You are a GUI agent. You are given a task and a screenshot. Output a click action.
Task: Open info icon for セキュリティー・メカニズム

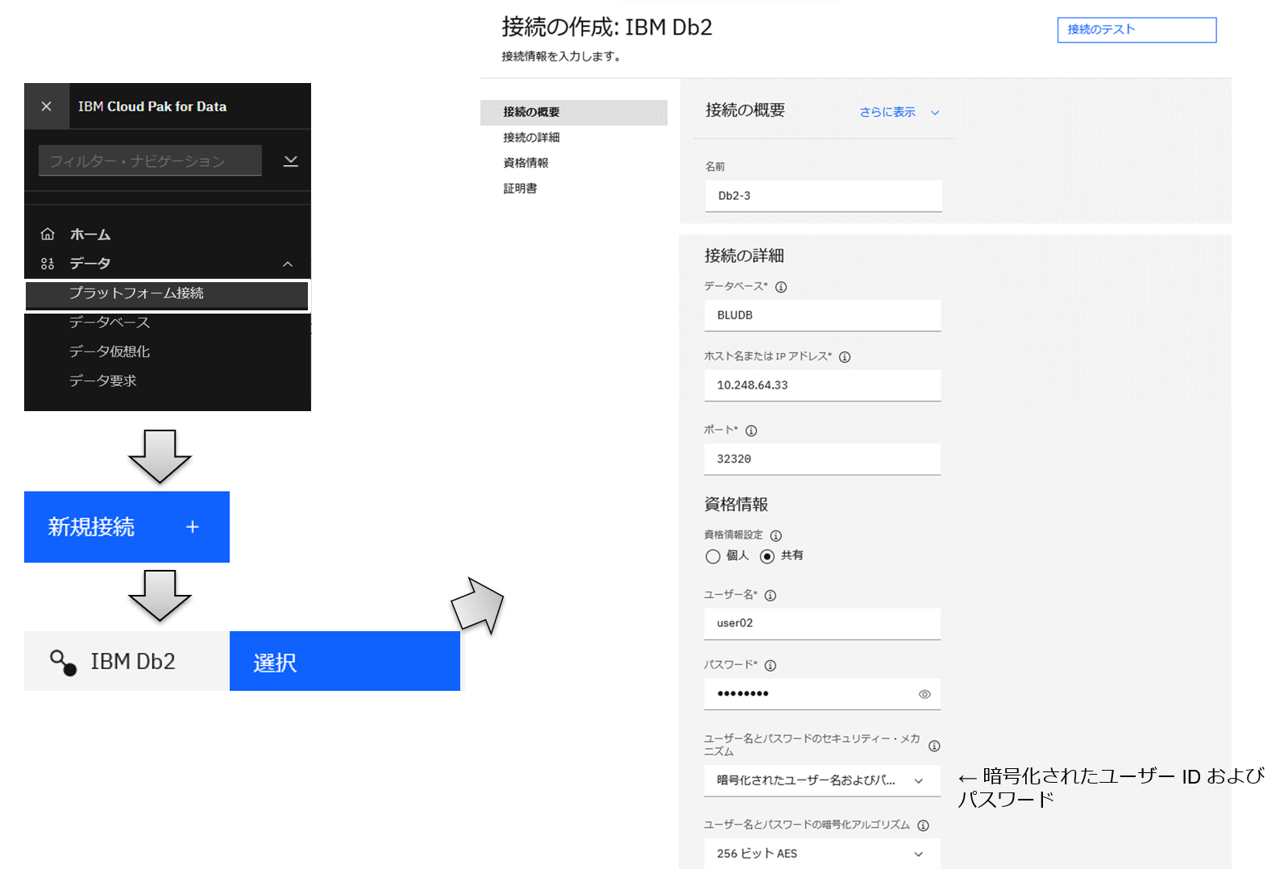[934, 746]
